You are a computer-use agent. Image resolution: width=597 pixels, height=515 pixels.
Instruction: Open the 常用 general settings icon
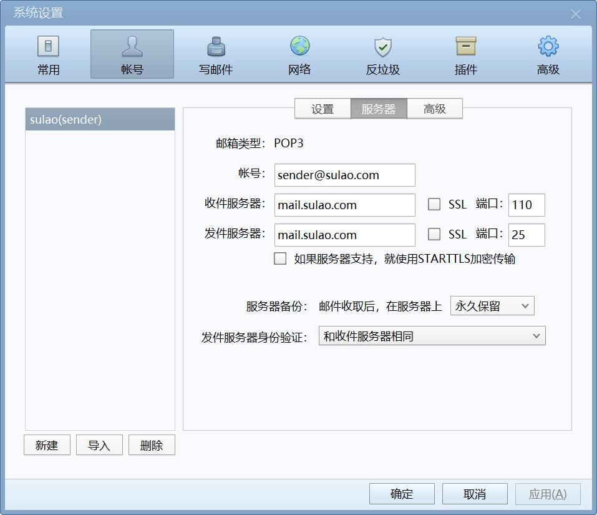pos(49,54)
